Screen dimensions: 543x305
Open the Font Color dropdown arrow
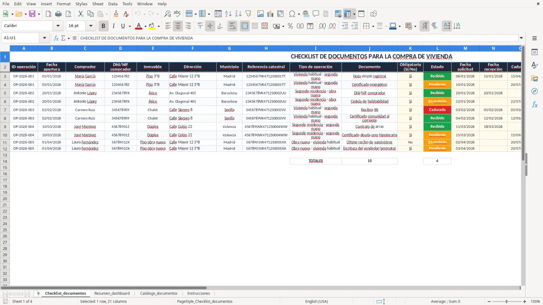click(x=145, y=26)
